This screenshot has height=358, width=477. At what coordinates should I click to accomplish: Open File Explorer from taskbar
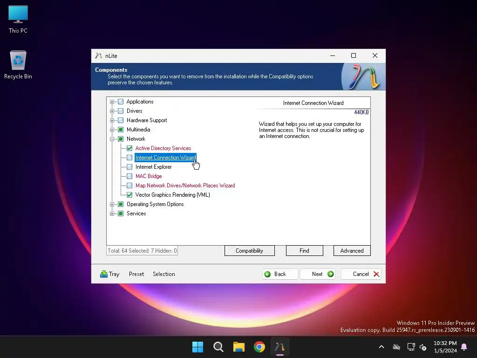tap(239, 347)
